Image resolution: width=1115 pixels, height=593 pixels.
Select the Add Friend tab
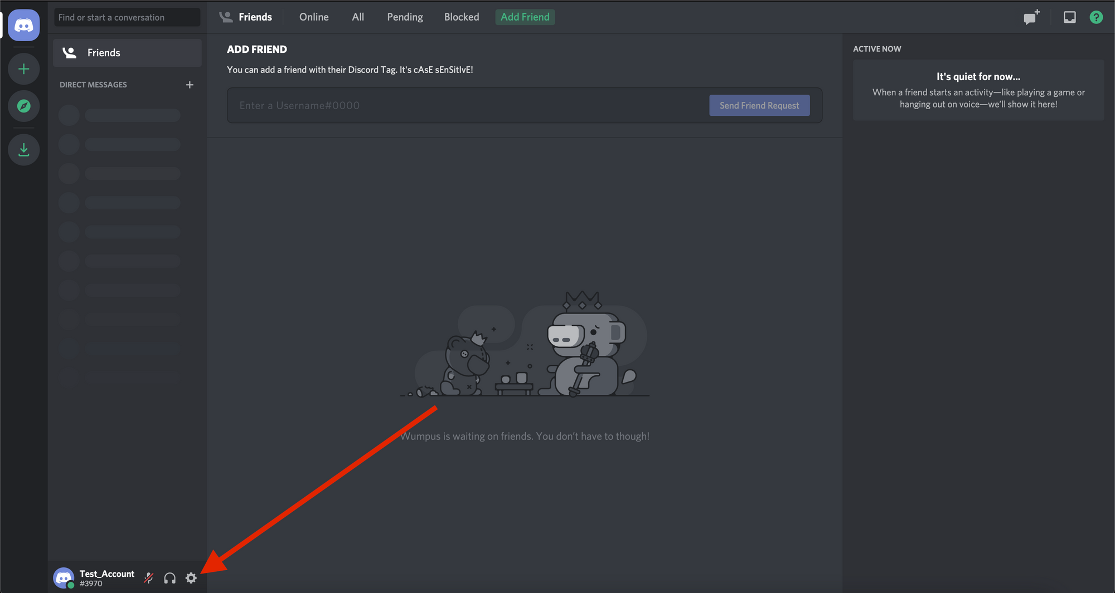(525, 17)
